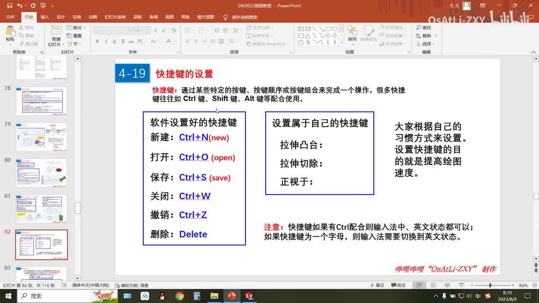This screenshot has height=303, width=539.
Task: Select the Text Box shape in gallery
Action: [x=301, y=29]
